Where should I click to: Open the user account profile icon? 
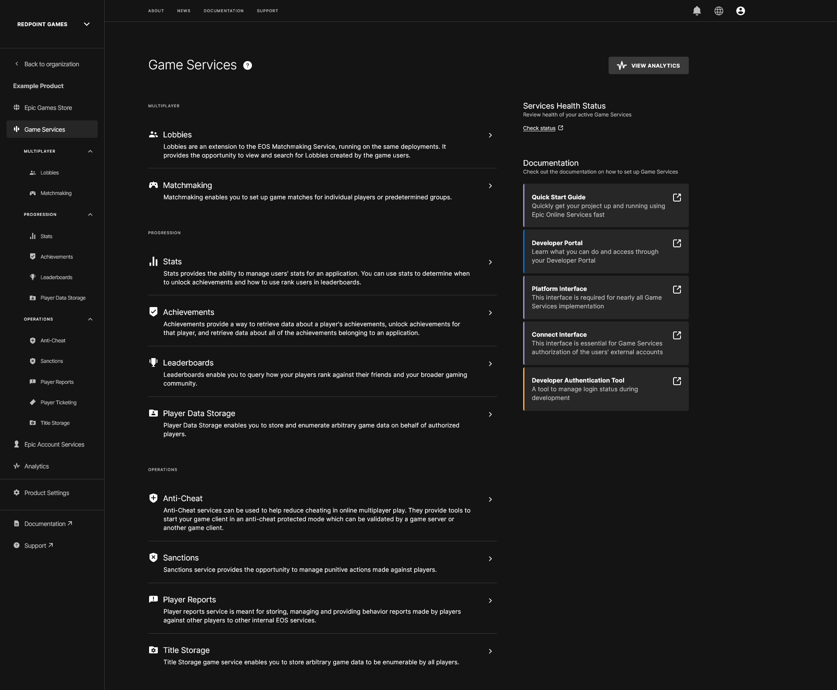(740, 10)
